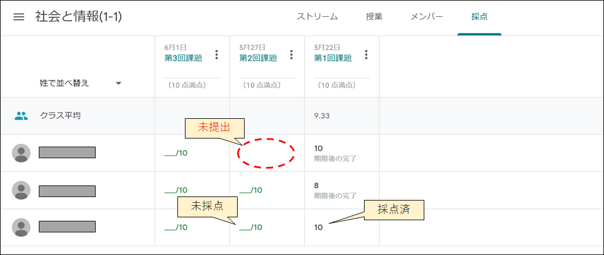Click the second student's avatar icon
The image size is (604, 255).
click(x=21, y=190)
